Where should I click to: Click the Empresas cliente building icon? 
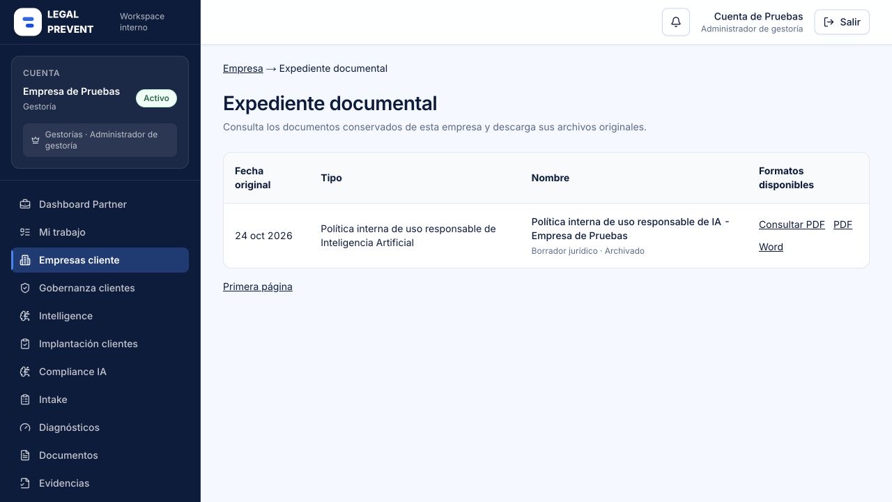click(x=25, y=260)
